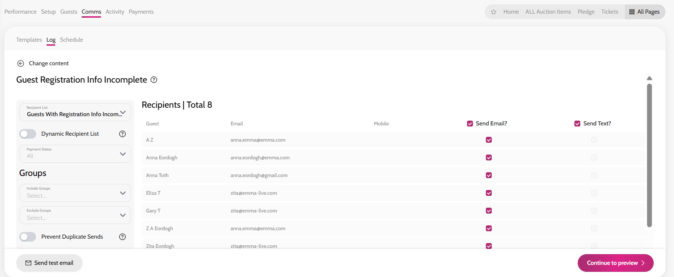
Task: Click the recipients list vertical scrollbar
Action: (650, 155)
